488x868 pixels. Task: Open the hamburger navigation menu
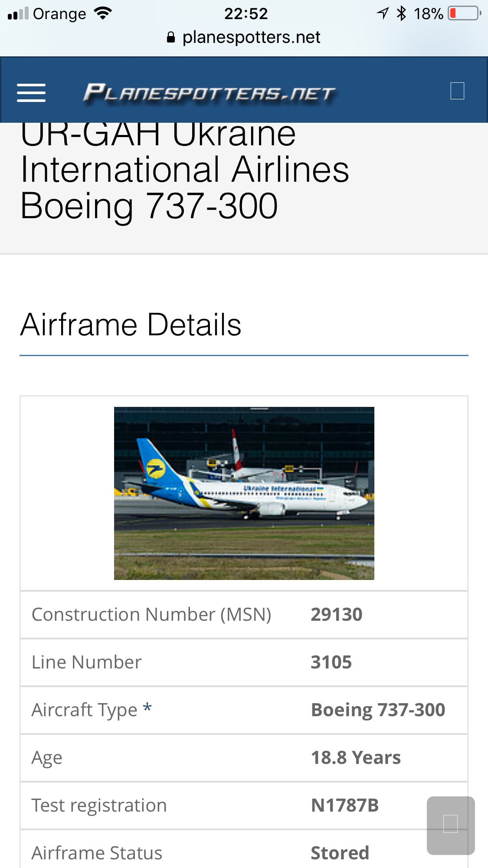(x=31, y=93)
